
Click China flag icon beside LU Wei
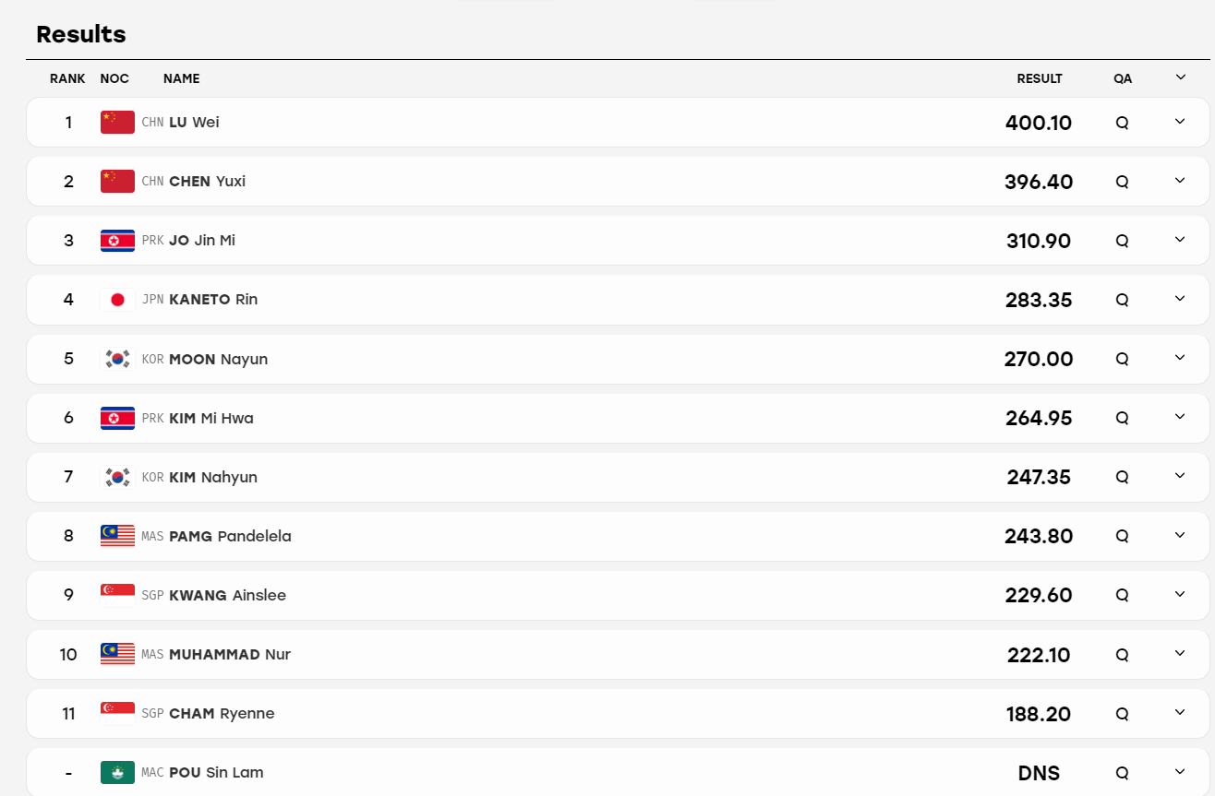pos(117,122)
